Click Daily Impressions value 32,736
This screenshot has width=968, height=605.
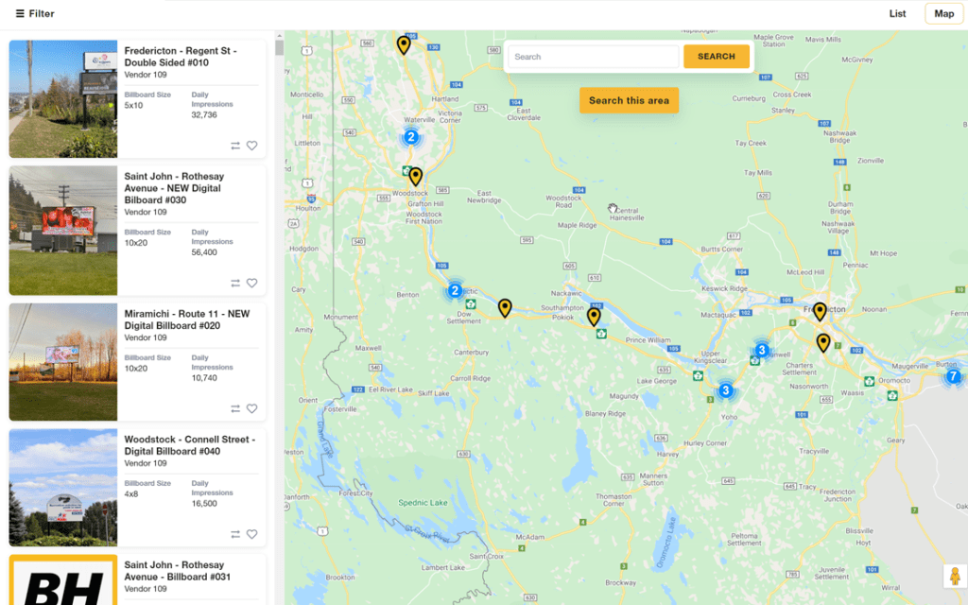pos(204,114)
